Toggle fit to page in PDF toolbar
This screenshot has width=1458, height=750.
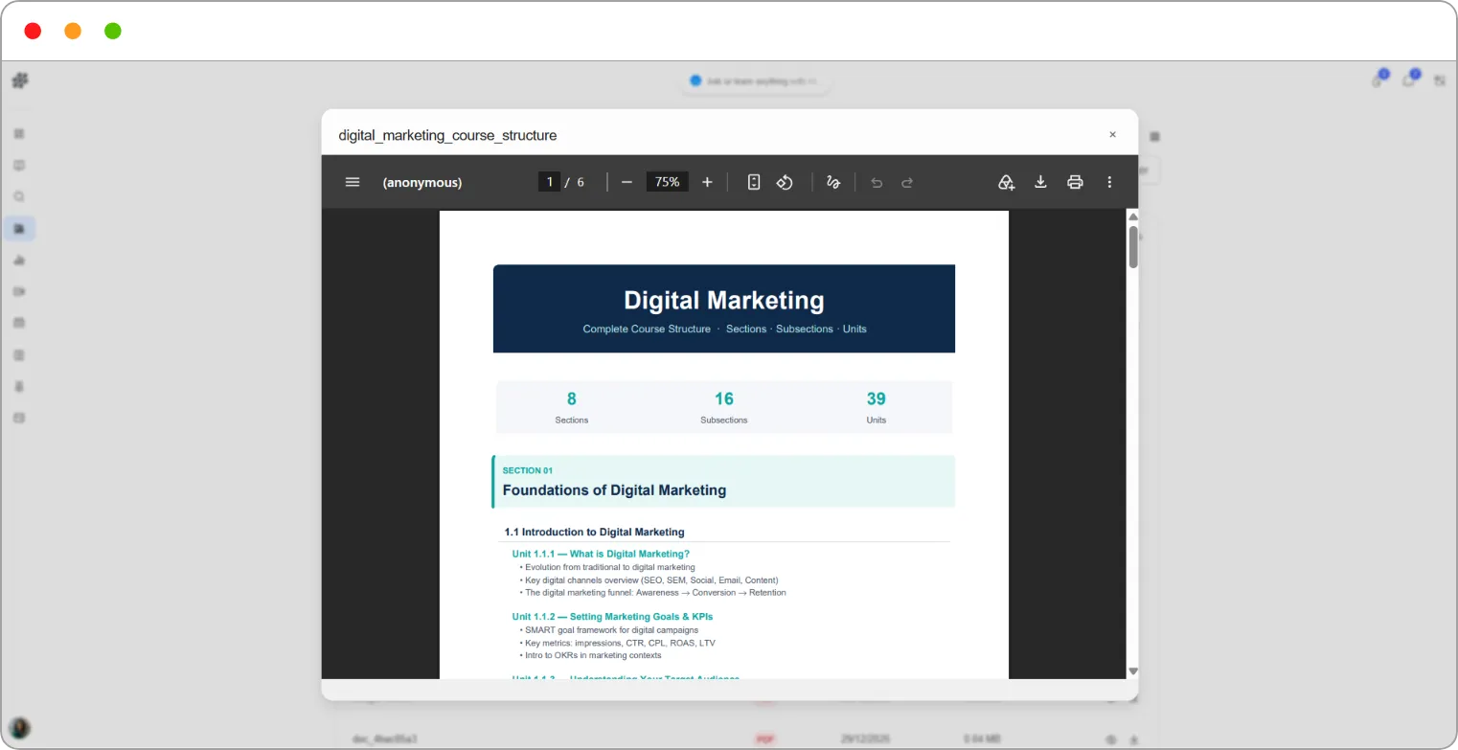(754, 182)
